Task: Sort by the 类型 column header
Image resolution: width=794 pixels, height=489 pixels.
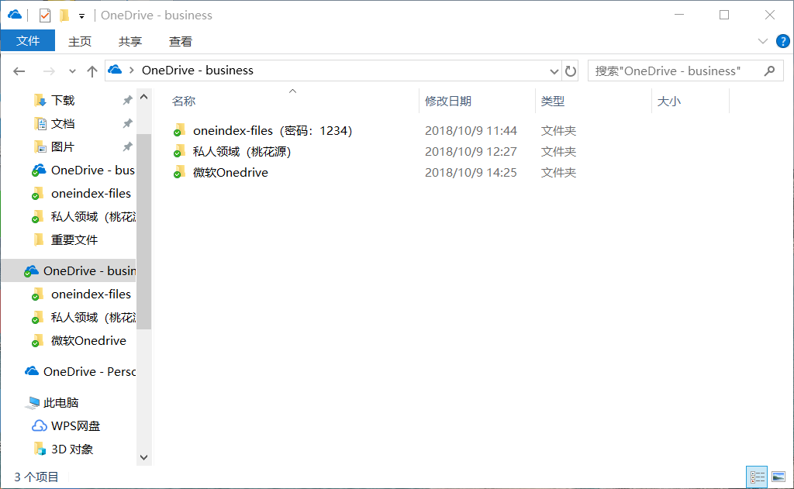Action: pos(552,102)
